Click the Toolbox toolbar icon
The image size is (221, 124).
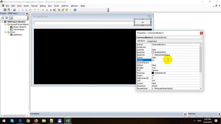point(70,10)
